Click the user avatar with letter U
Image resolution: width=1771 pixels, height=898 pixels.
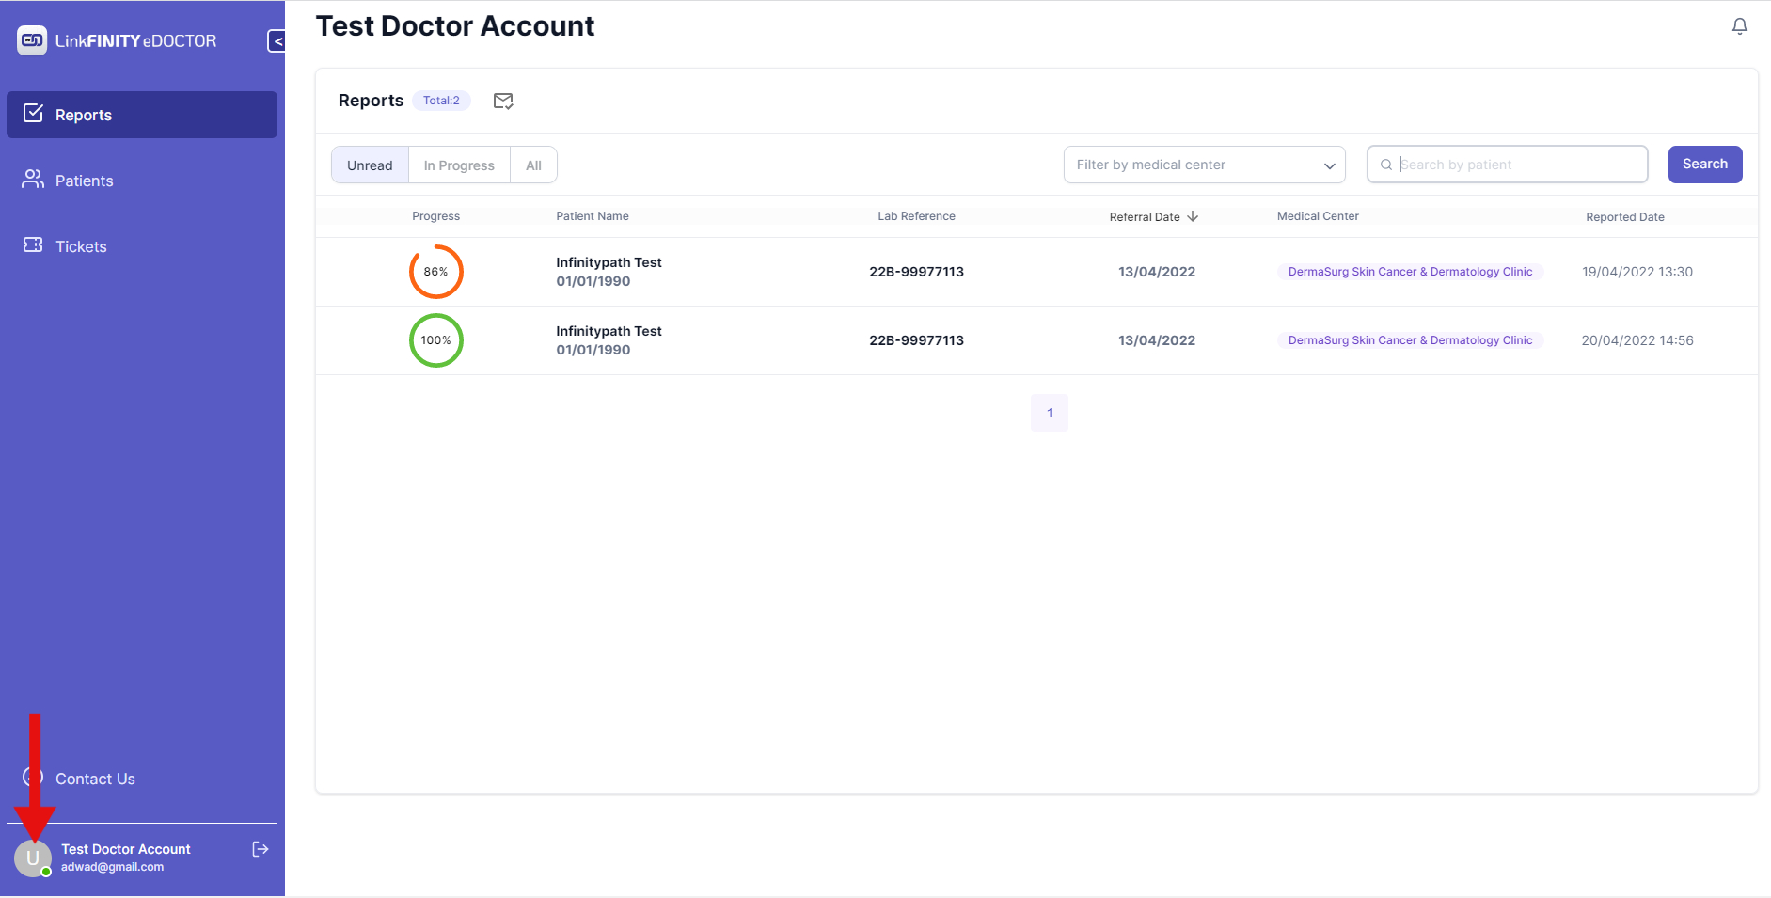click(x=33, y=858)
